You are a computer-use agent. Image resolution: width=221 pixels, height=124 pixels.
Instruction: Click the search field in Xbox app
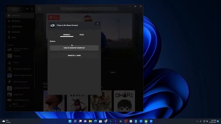coord(89,9)
